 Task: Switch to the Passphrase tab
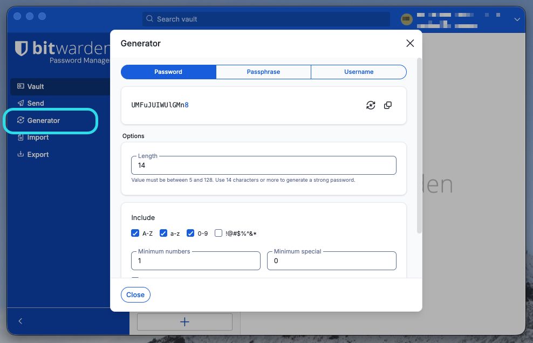pos(263,71)
